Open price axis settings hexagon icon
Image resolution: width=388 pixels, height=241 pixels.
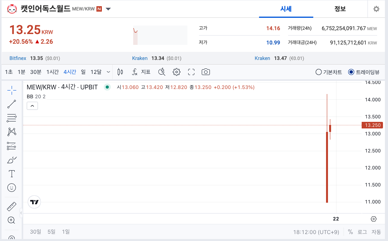tap(374, 219)
